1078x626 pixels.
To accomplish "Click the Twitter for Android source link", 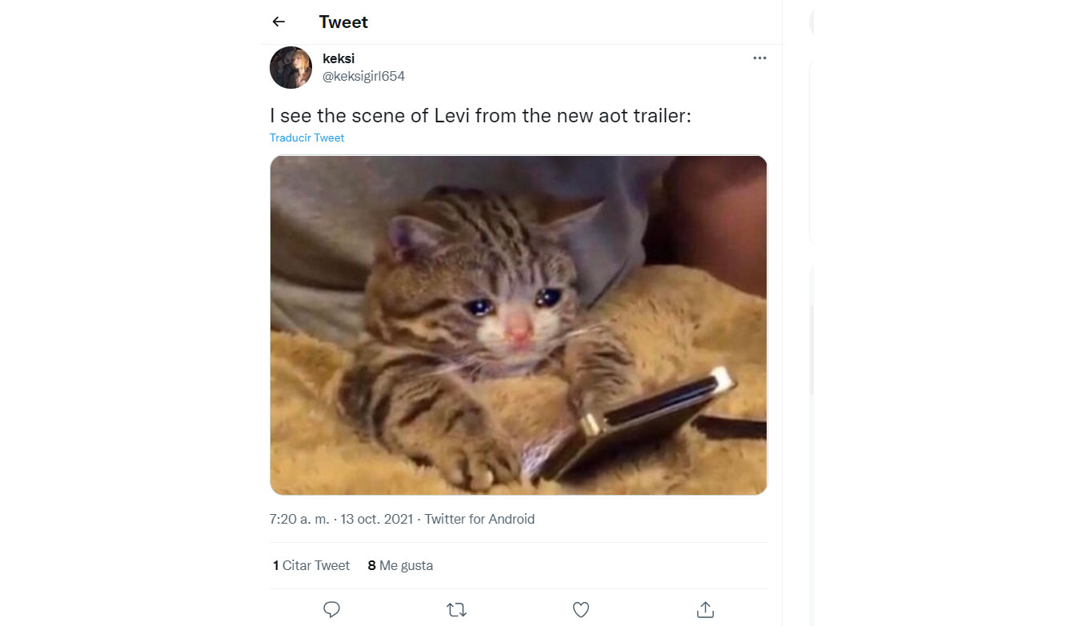I will click(x=479, y=519).
